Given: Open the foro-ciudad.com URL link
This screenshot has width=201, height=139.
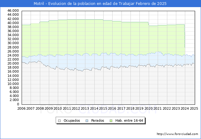Looking at the screenshot, I should pyautogui.click(x=177, y=134).
